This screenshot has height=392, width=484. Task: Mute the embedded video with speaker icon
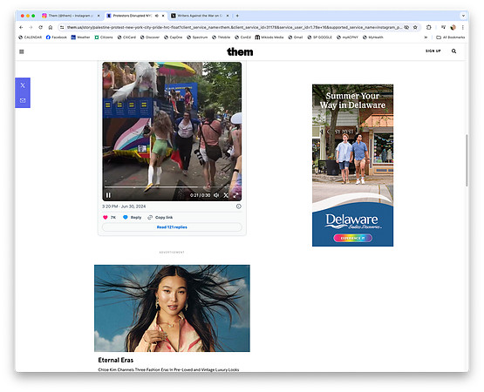coord(216,195)
